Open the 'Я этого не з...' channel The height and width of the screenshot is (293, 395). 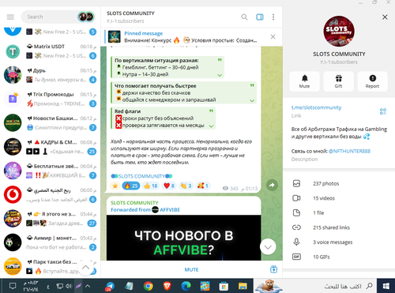click(x=50, y=219)
